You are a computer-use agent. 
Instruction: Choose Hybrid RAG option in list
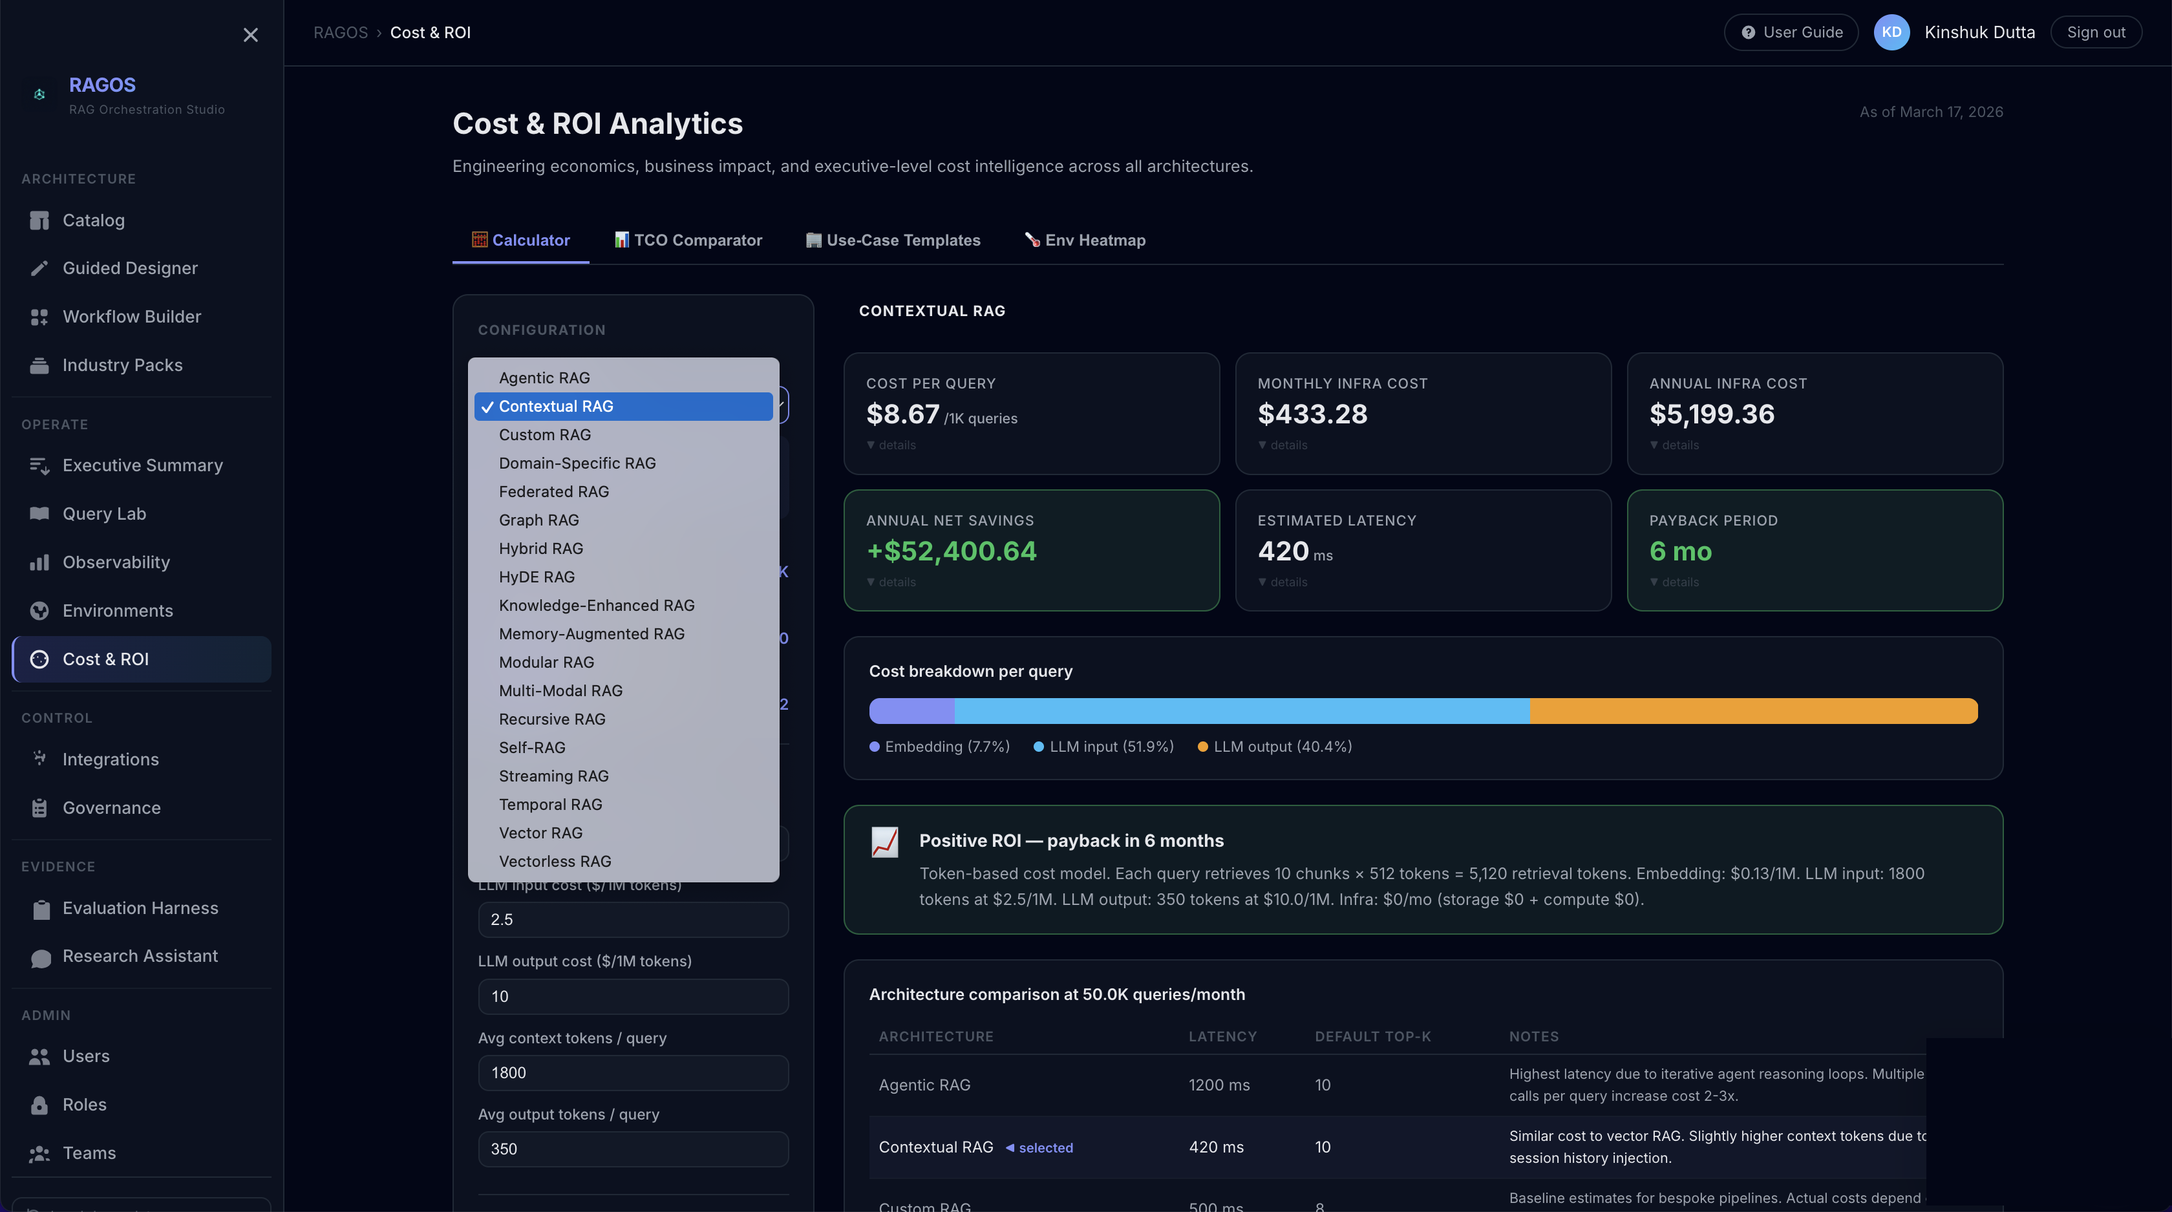(540, 549)
